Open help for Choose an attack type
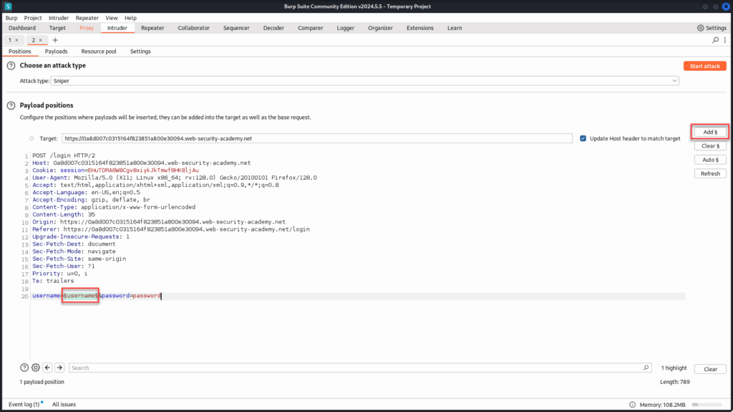The height and width of the screenshot is (412, 733). click(11, 66)
